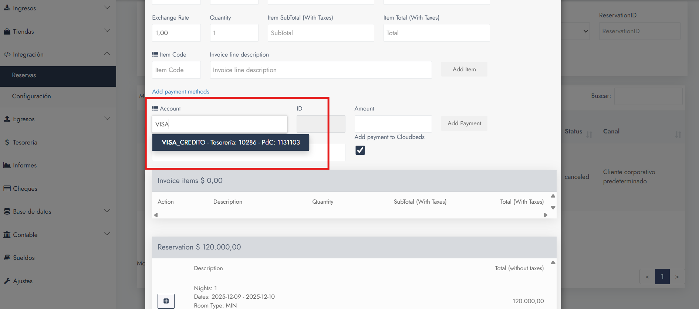Choose VISA_CREDITO from account suggestions

tap(230, 142)
